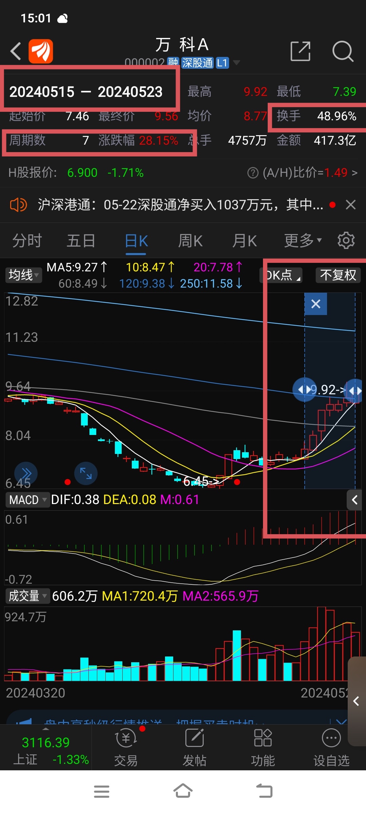Open 功能 functions menu

coord(263,748)
